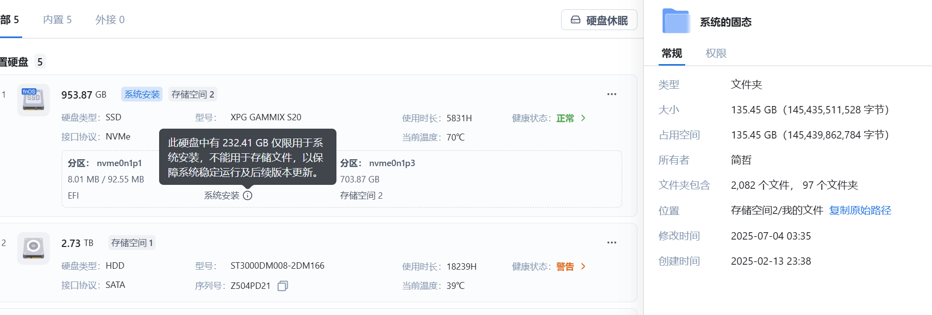Open the 硬盘休眠 hard disk hibernation settings

click(x=599, y=20)
